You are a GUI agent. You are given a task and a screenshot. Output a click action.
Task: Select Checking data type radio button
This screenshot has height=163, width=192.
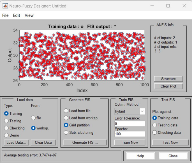coord(6,128)
